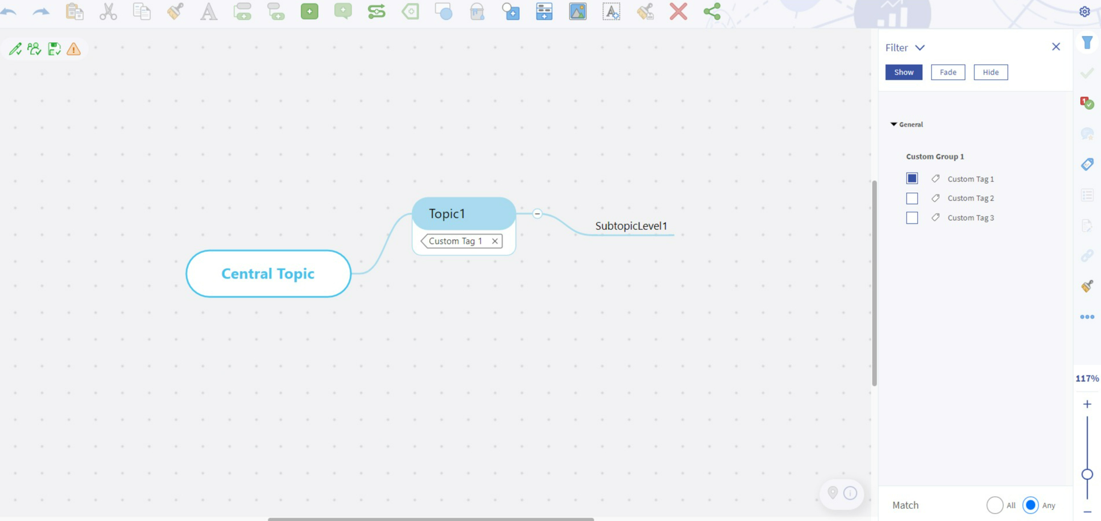Click the zoom slider handle
Screen dimensions: 1101x521
(x=1087, y=474)
